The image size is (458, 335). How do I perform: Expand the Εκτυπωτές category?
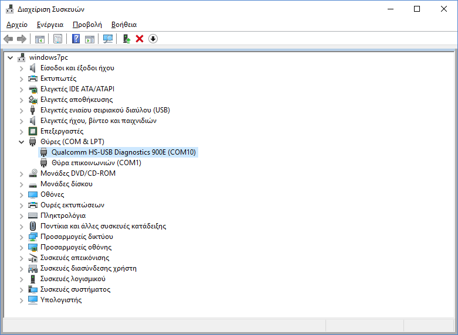pos(22,78)
